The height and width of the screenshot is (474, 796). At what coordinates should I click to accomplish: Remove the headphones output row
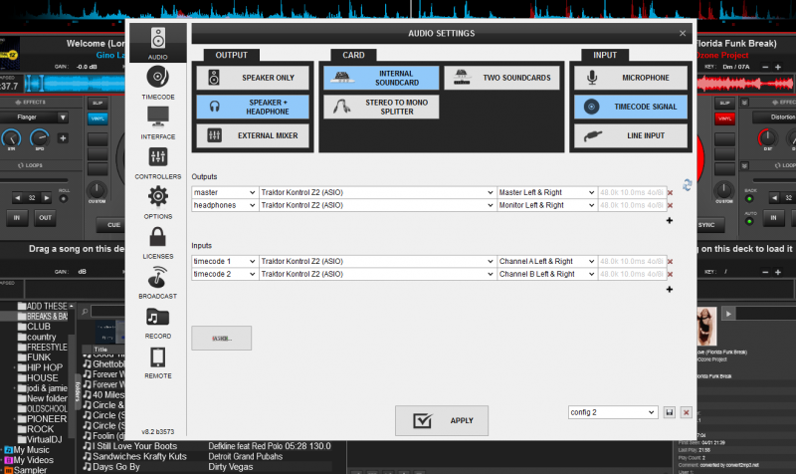pyautogui.click(x=670, y=205)
